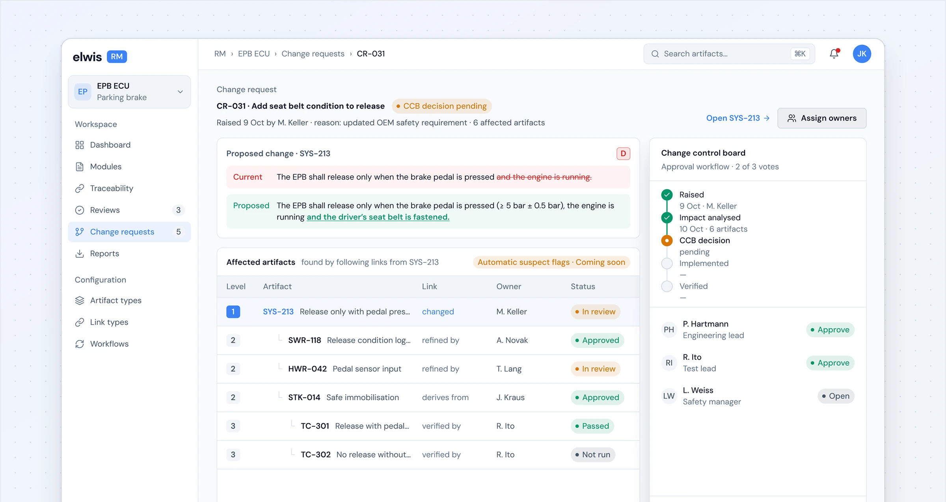946x502 pixels.
Task: Click the Open badge for L. Weiss
Action: pyautogui.click(x=836, y=396)
